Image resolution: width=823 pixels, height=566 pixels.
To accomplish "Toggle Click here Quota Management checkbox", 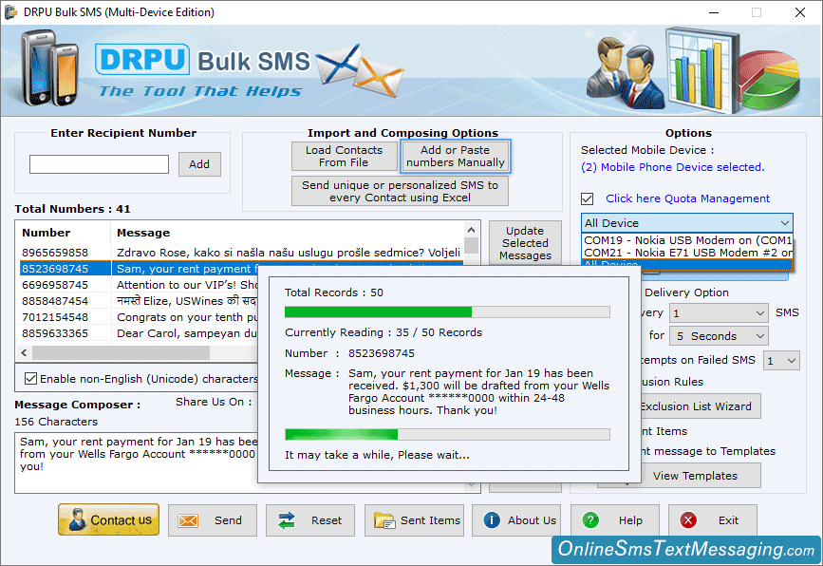I will pos(588,199).
